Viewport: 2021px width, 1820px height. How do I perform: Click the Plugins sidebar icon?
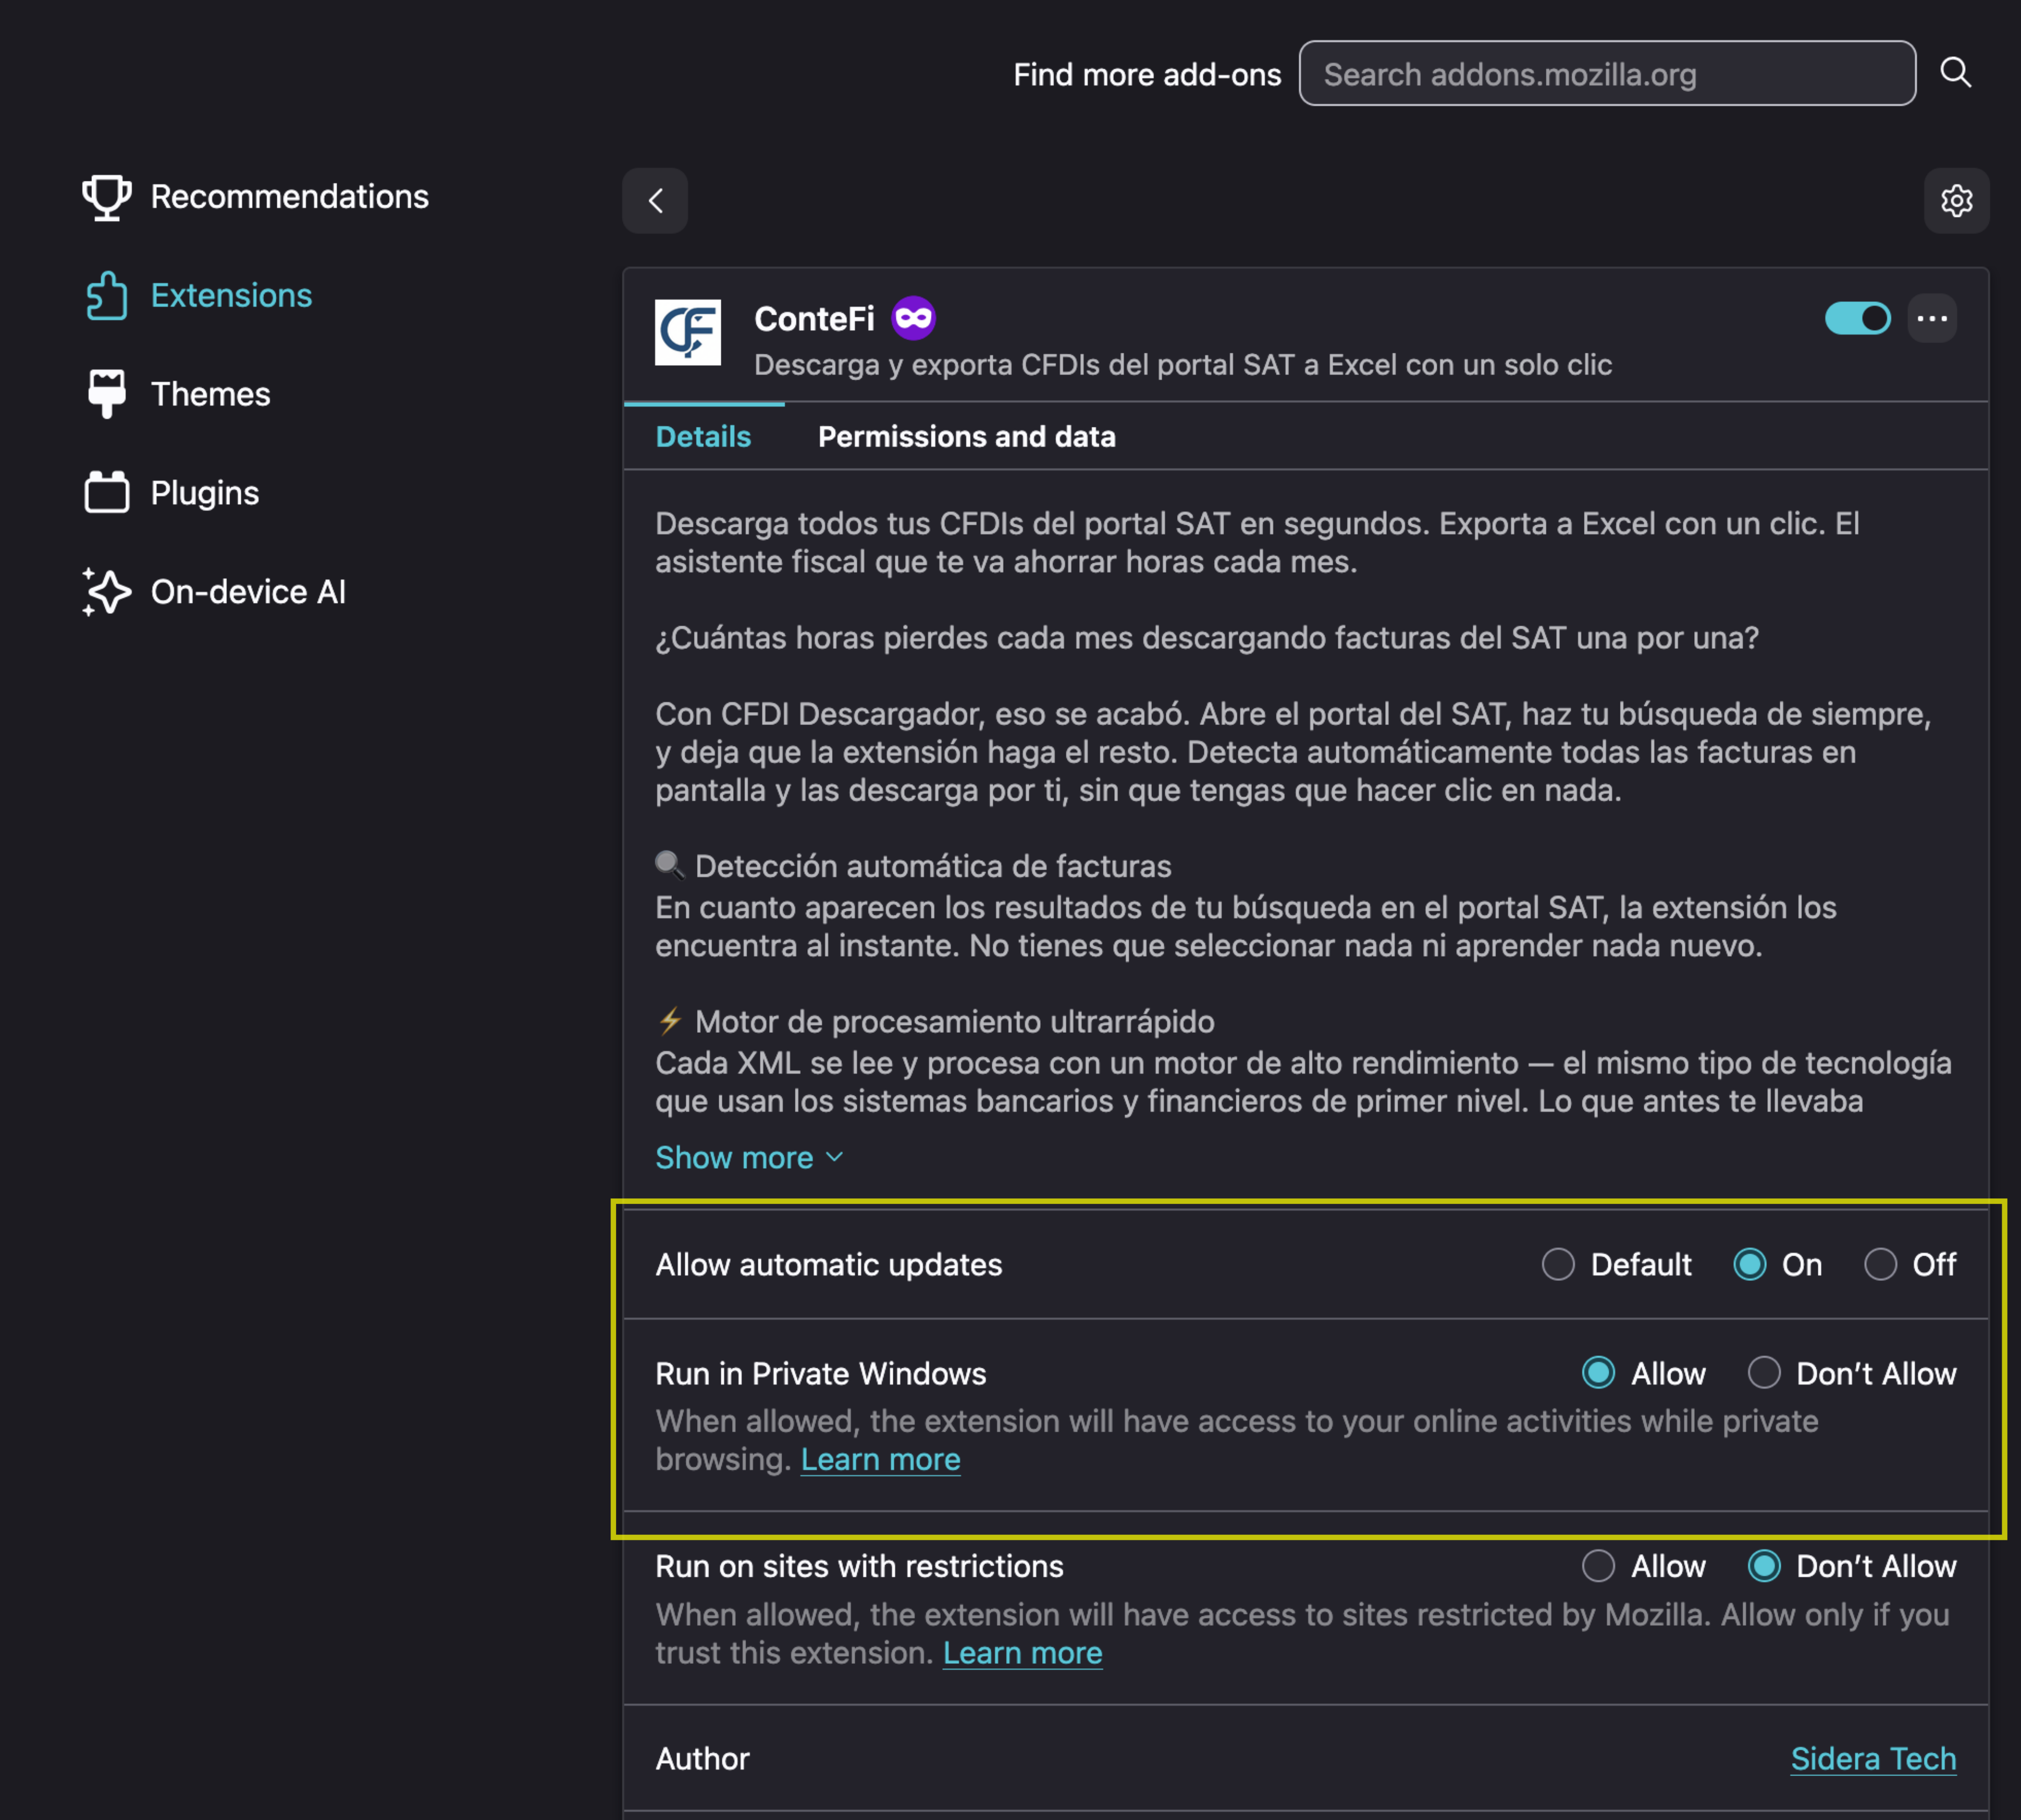106,493
